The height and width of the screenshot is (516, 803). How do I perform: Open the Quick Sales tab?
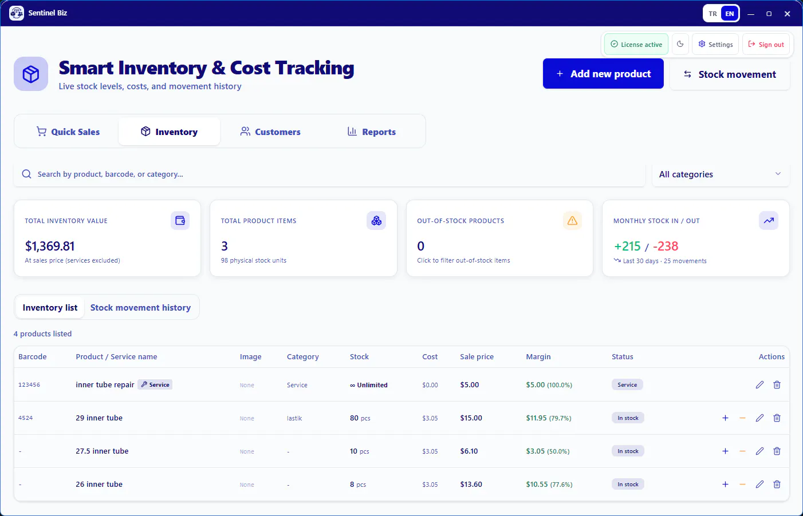coord(68,132)
